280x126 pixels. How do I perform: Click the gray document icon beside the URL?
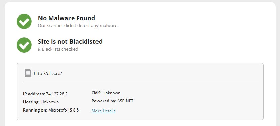[x=28, y=73]
